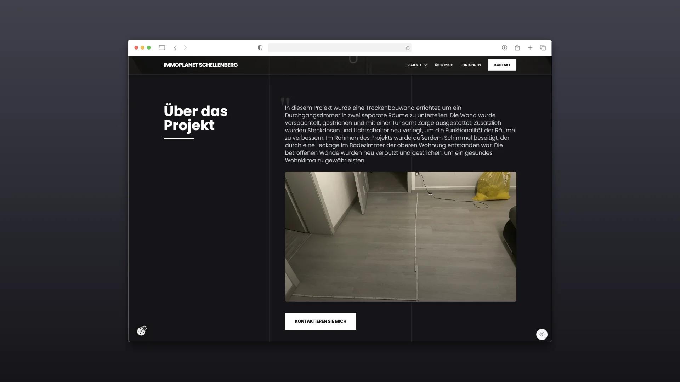
Task: Minimize the window with the yellow button
Action: (x=142, y=48)
